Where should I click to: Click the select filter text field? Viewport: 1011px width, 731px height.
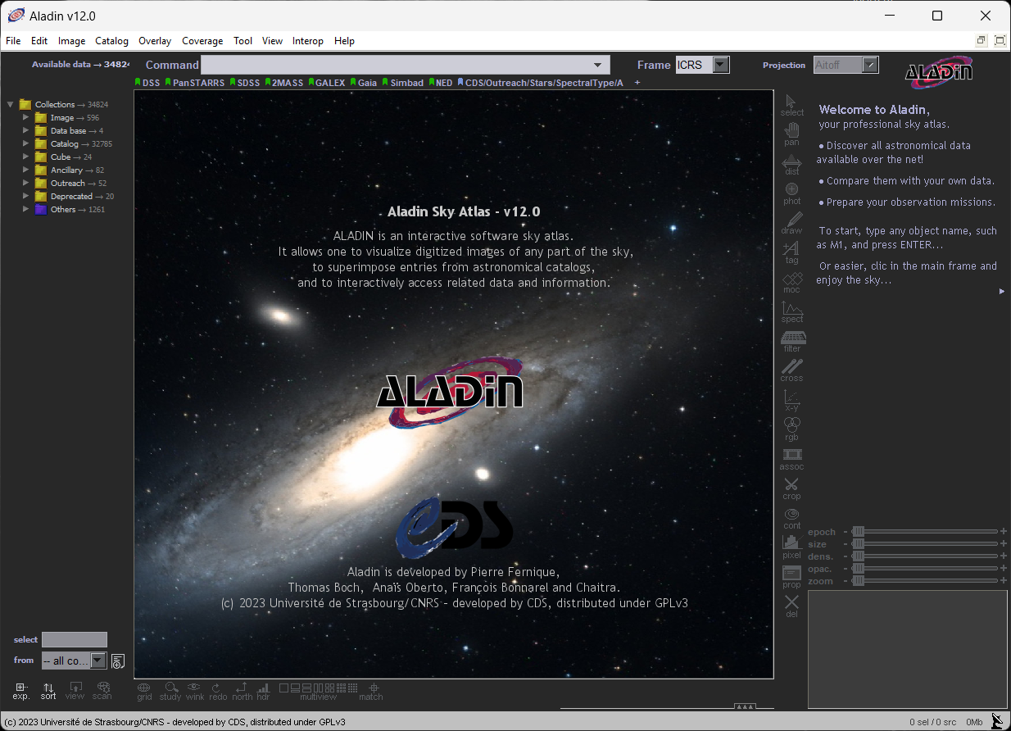pyautogui.click(x=75, y=639)
